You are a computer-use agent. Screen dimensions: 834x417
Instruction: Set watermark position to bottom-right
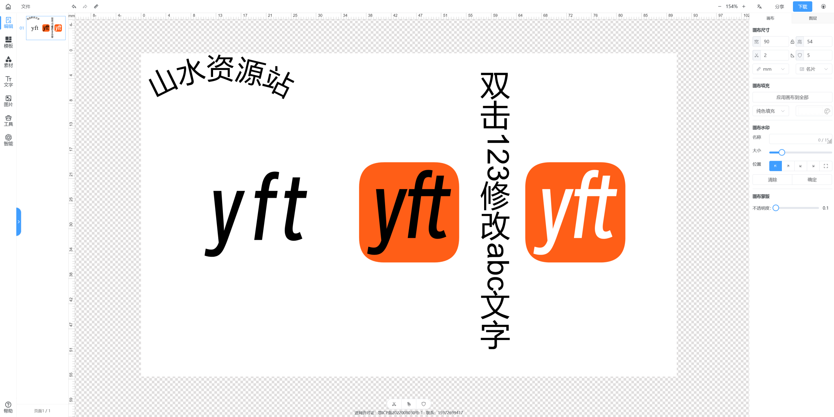point(813,166)
